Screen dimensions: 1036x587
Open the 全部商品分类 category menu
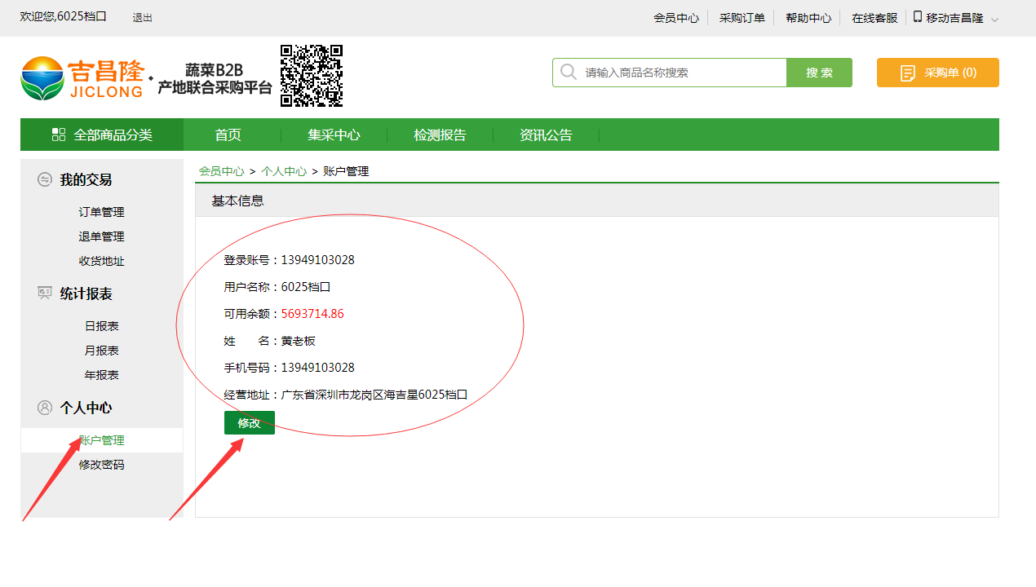click(102, 135)
